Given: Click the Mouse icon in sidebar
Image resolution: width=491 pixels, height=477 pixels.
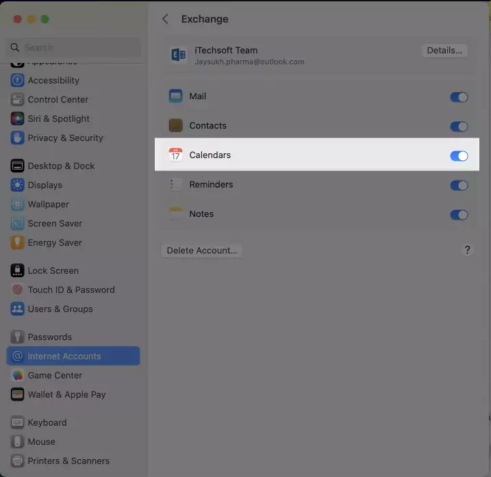Looking at the screenshot, I should pyautogui.click(x=17, y=441).
